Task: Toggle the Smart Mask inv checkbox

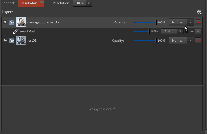Action: (187, 31)
